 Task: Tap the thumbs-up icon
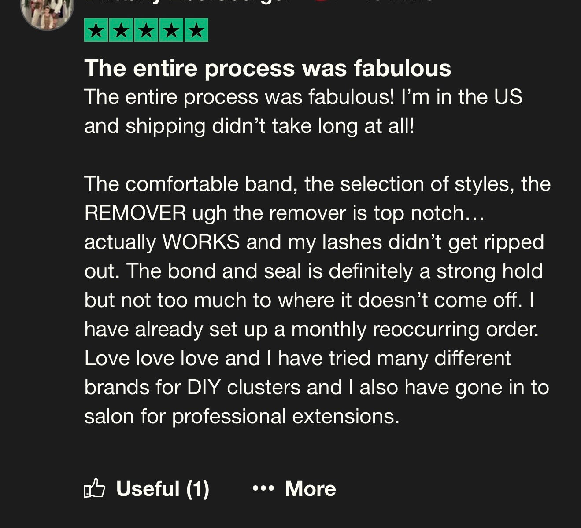pos(95,489)
